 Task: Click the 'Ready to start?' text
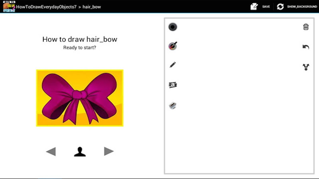point(79,48)
